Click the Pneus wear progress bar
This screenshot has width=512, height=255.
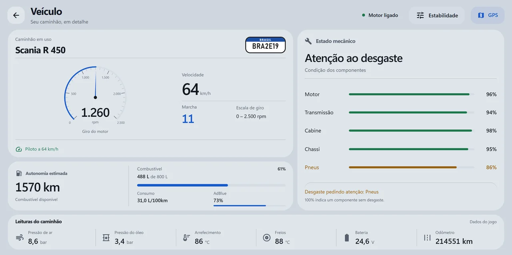pyautogui.click(x=412, y=167)
